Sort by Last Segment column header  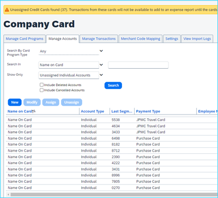point(122,111)
